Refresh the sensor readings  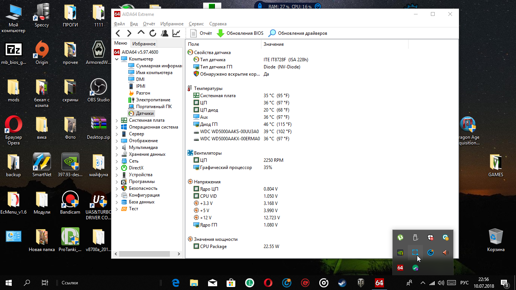click(153, 33)
